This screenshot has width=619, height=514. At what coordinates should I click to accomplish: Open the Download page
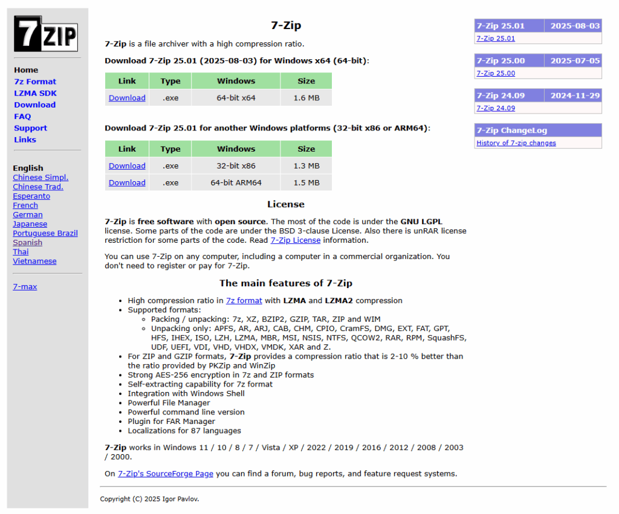coord(34,104)
